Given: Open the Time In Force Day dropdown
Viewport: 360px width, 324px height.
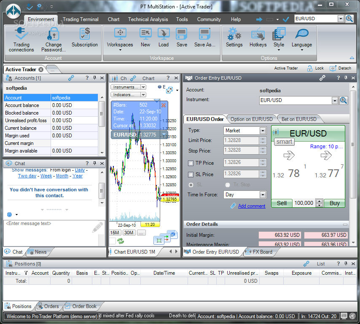Looking at the screenshot, I should point(263,195).
